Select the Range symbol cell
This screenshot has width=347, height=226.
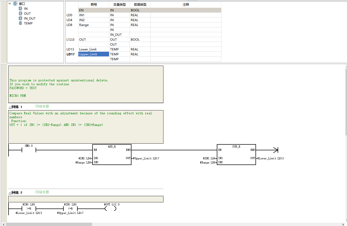pos(94,25)
